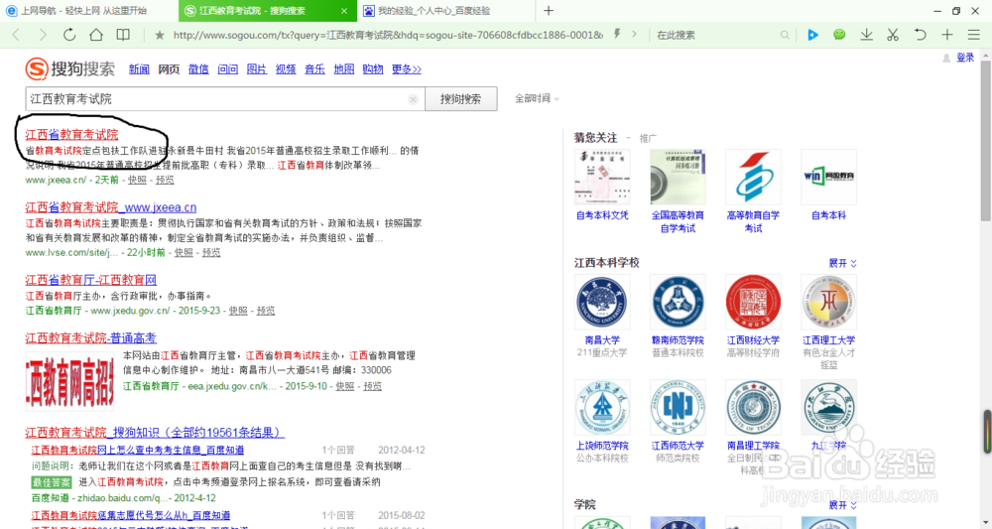Click 快照 for www.jxeea.cn result
992x529 pixels.
point(137,180)
